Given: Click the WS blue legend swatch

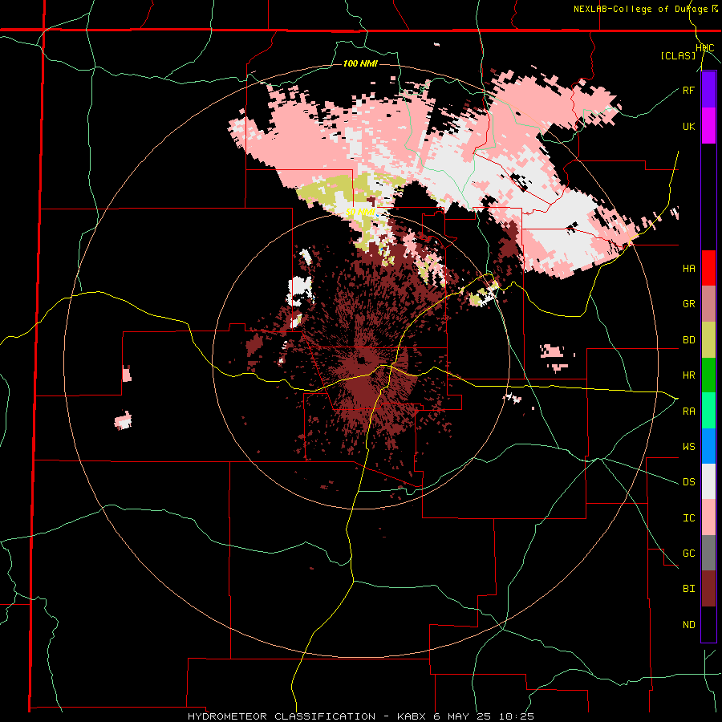Looking at the screenshot, I should [708, 446].
